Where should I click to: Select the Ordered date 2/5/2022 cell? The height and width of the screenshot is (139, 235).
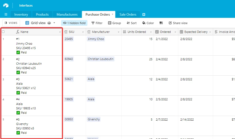click(166, 106)
